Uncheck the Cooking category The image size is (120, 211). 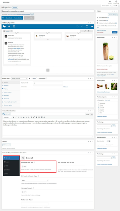(99, 107)
